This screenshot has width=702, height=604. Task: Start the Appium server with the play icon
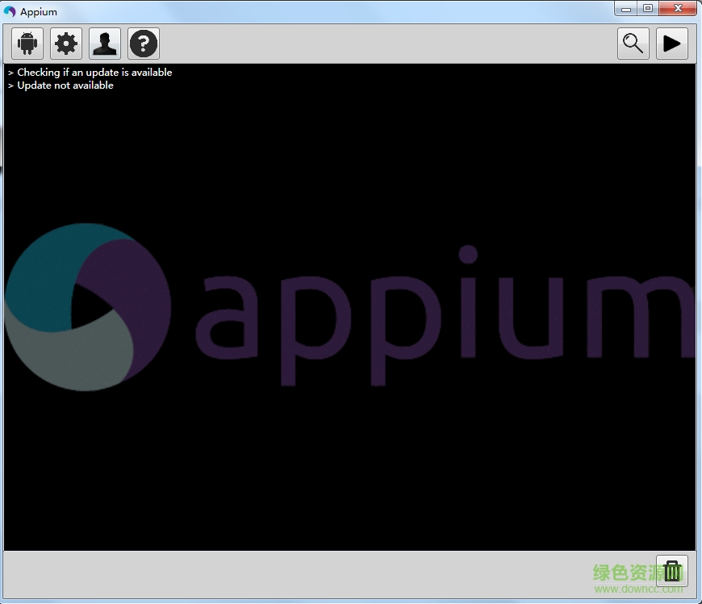click(672, 44)
